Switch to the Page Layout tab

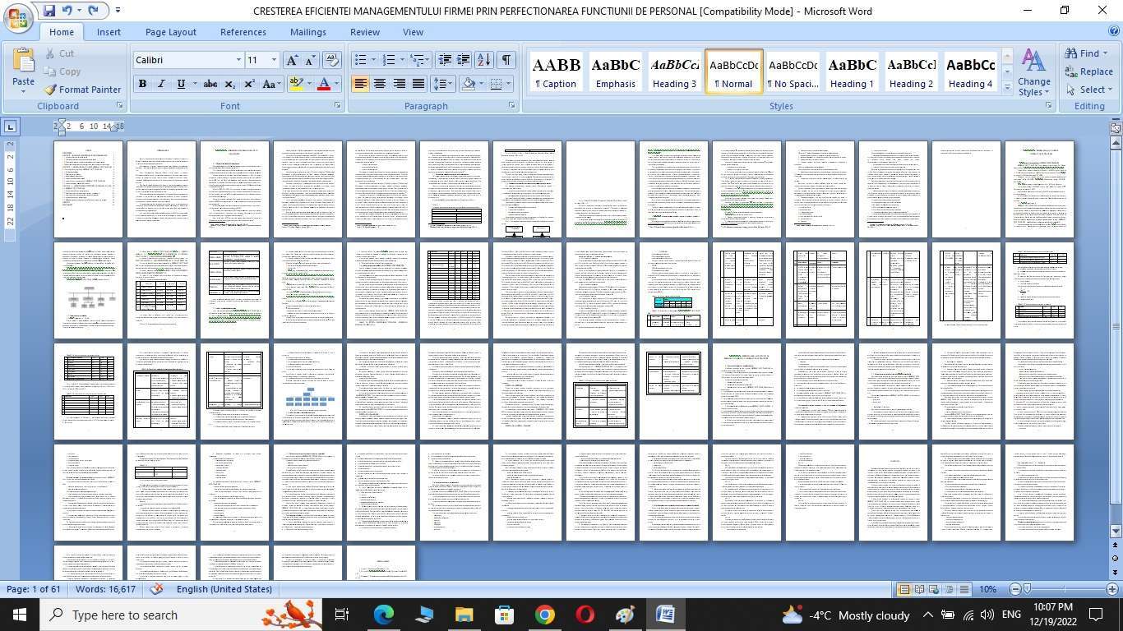tap(170, 32)
